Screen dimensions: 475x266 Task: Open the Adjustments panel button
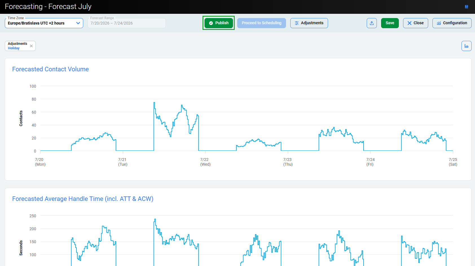coord(309,23)
